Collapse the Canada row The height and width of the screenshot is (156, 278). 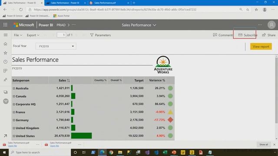point(13,96)
